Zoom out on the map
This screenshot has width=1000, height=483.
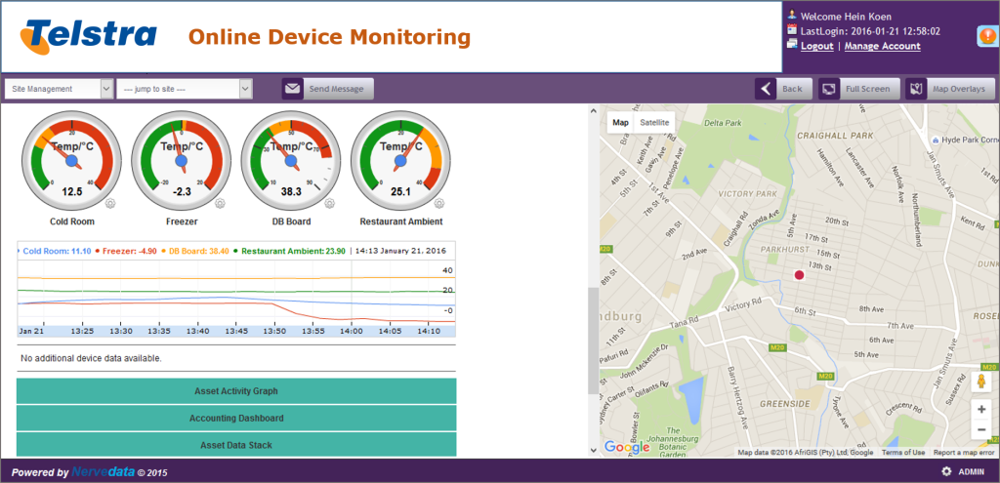980,430
